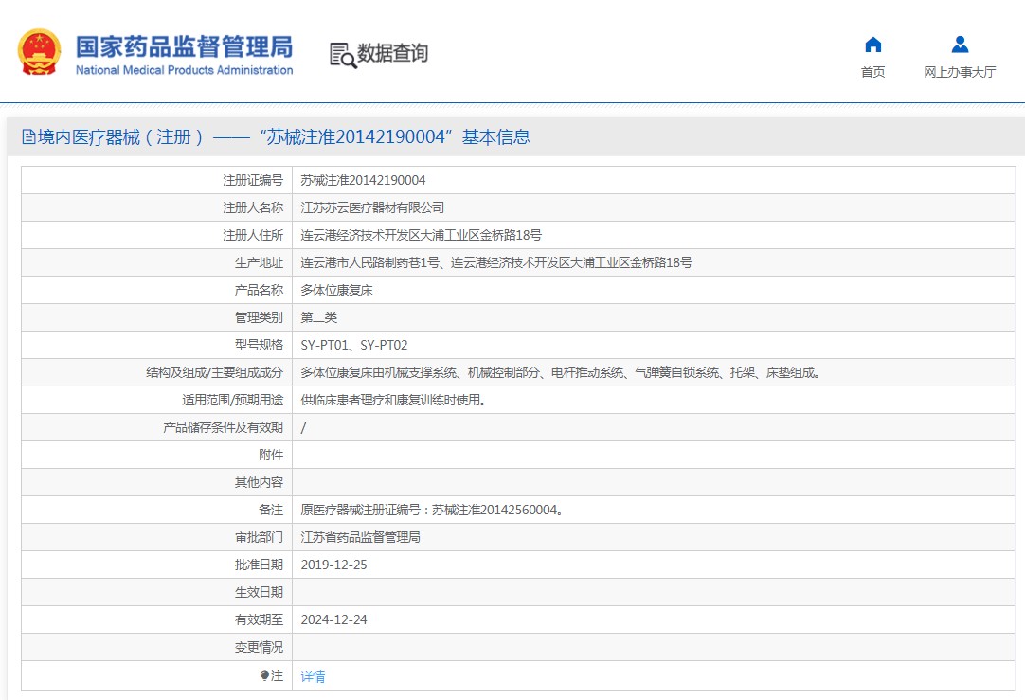Click 国家药品监督管理局 site title
The height and width of the screenshot is (700, 1025).
tap(185, 46)
